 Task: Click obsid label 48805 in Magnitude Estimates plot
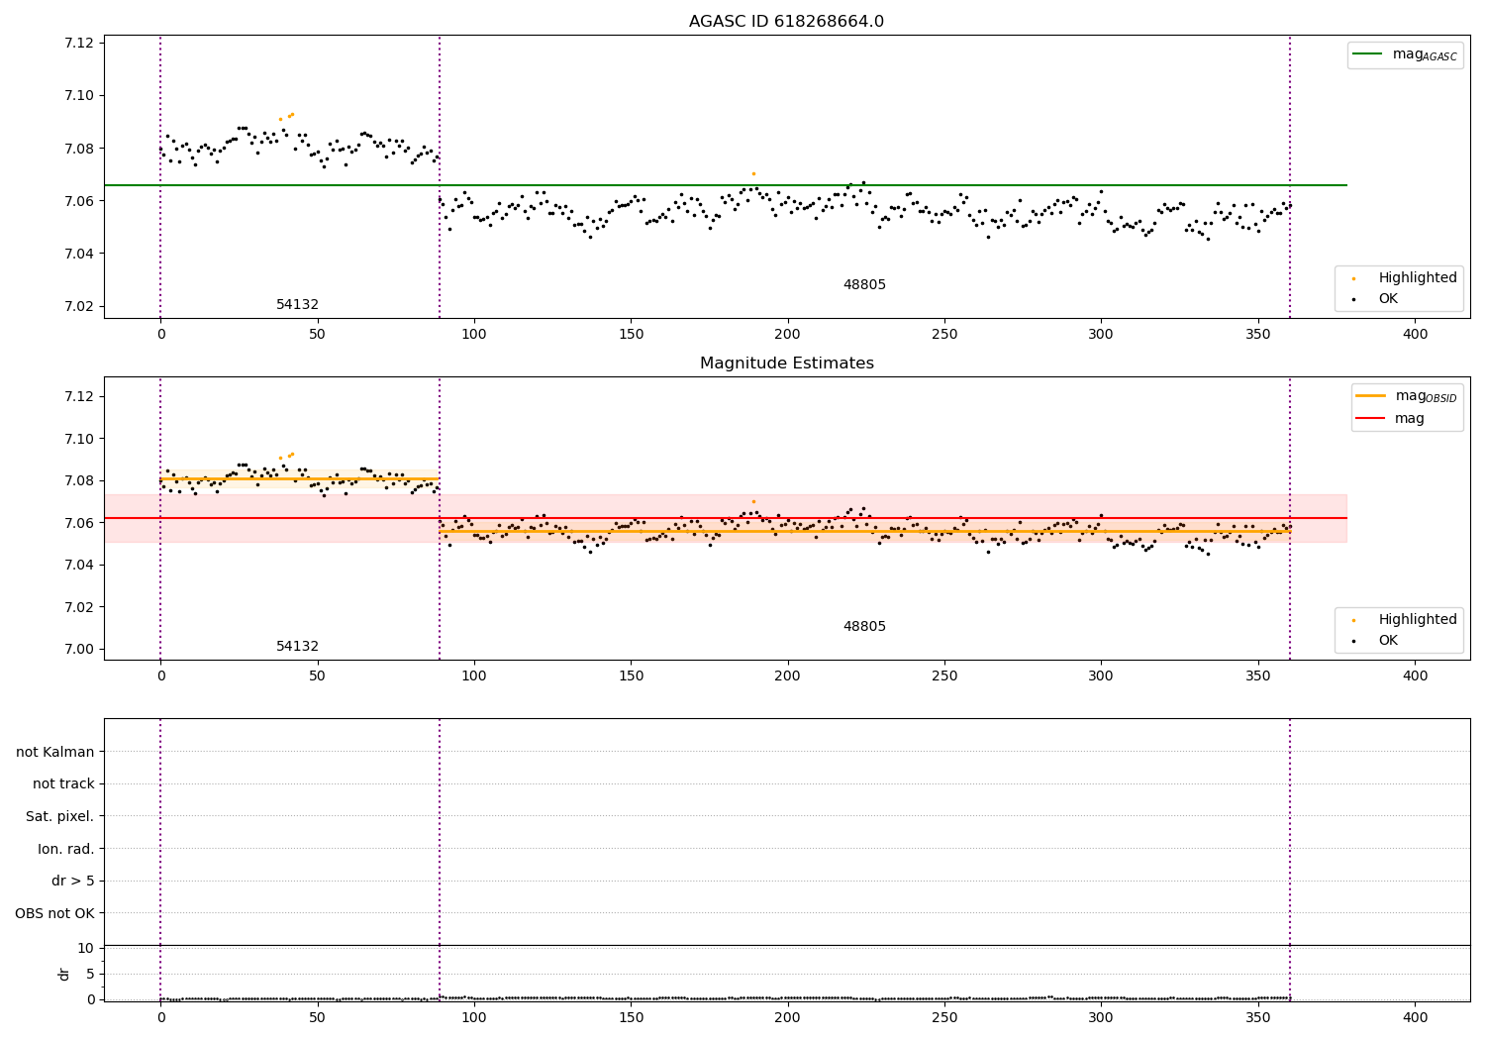click(x=864, y=627)
